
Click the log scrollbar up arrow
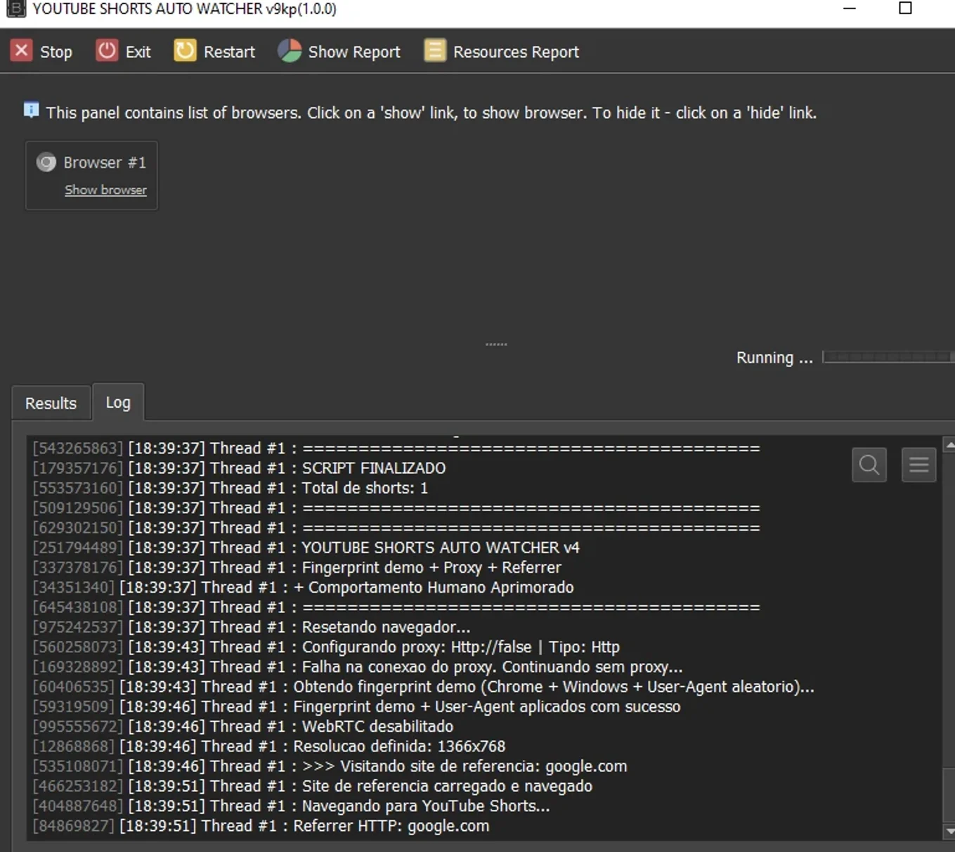pos(949,445)
